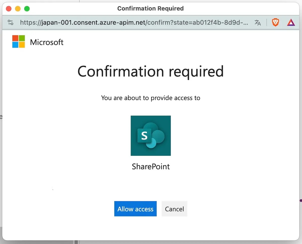
Task: Click the red close window button
Action: click(x=9, y=9)
